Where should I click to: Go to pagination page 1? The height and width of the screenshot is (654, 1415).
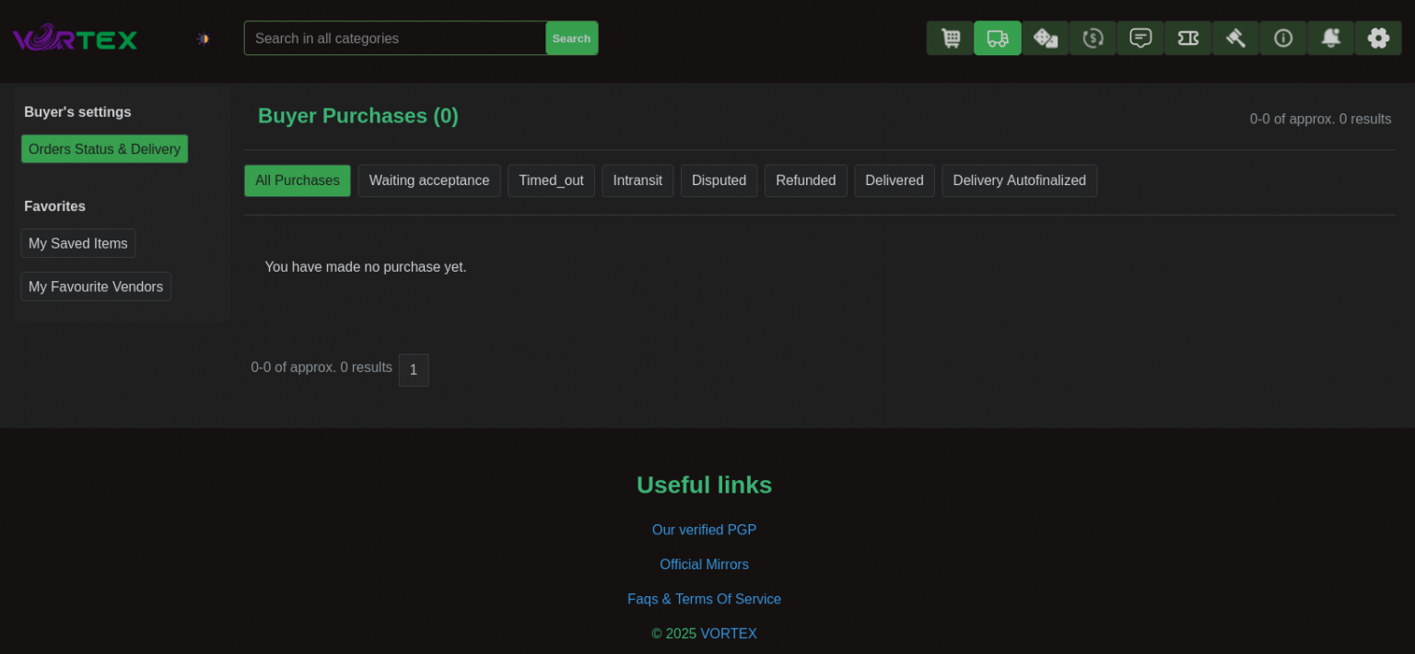[x=414, y=370]
